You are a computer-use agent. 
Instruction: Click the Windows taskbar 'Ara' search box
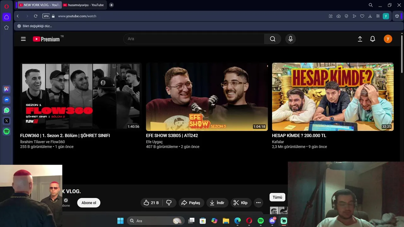coord(155,221)
